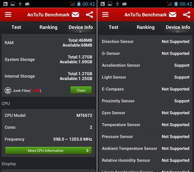Open Ranking tab on right screen
The height and width of the screenshot is (172, 194).
(x=146, y=27)
